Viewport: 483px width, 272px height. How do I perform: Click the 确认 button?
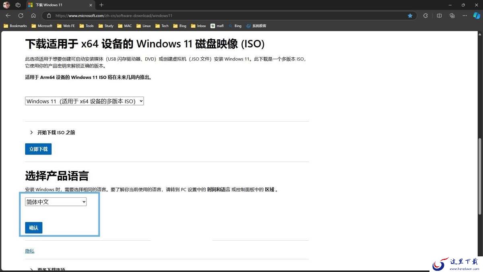pos(33,227)
